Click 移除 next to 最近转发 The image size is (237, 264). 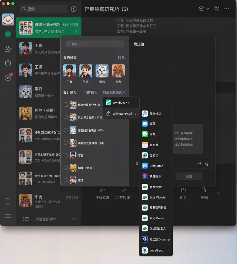click(121, 58)
